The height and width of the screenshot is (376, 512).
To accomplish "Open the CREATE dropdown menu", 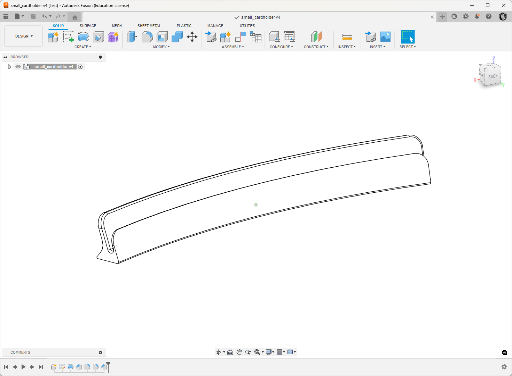I will [83, 47].
